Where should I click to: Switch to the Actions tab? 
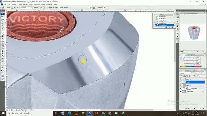162,15
